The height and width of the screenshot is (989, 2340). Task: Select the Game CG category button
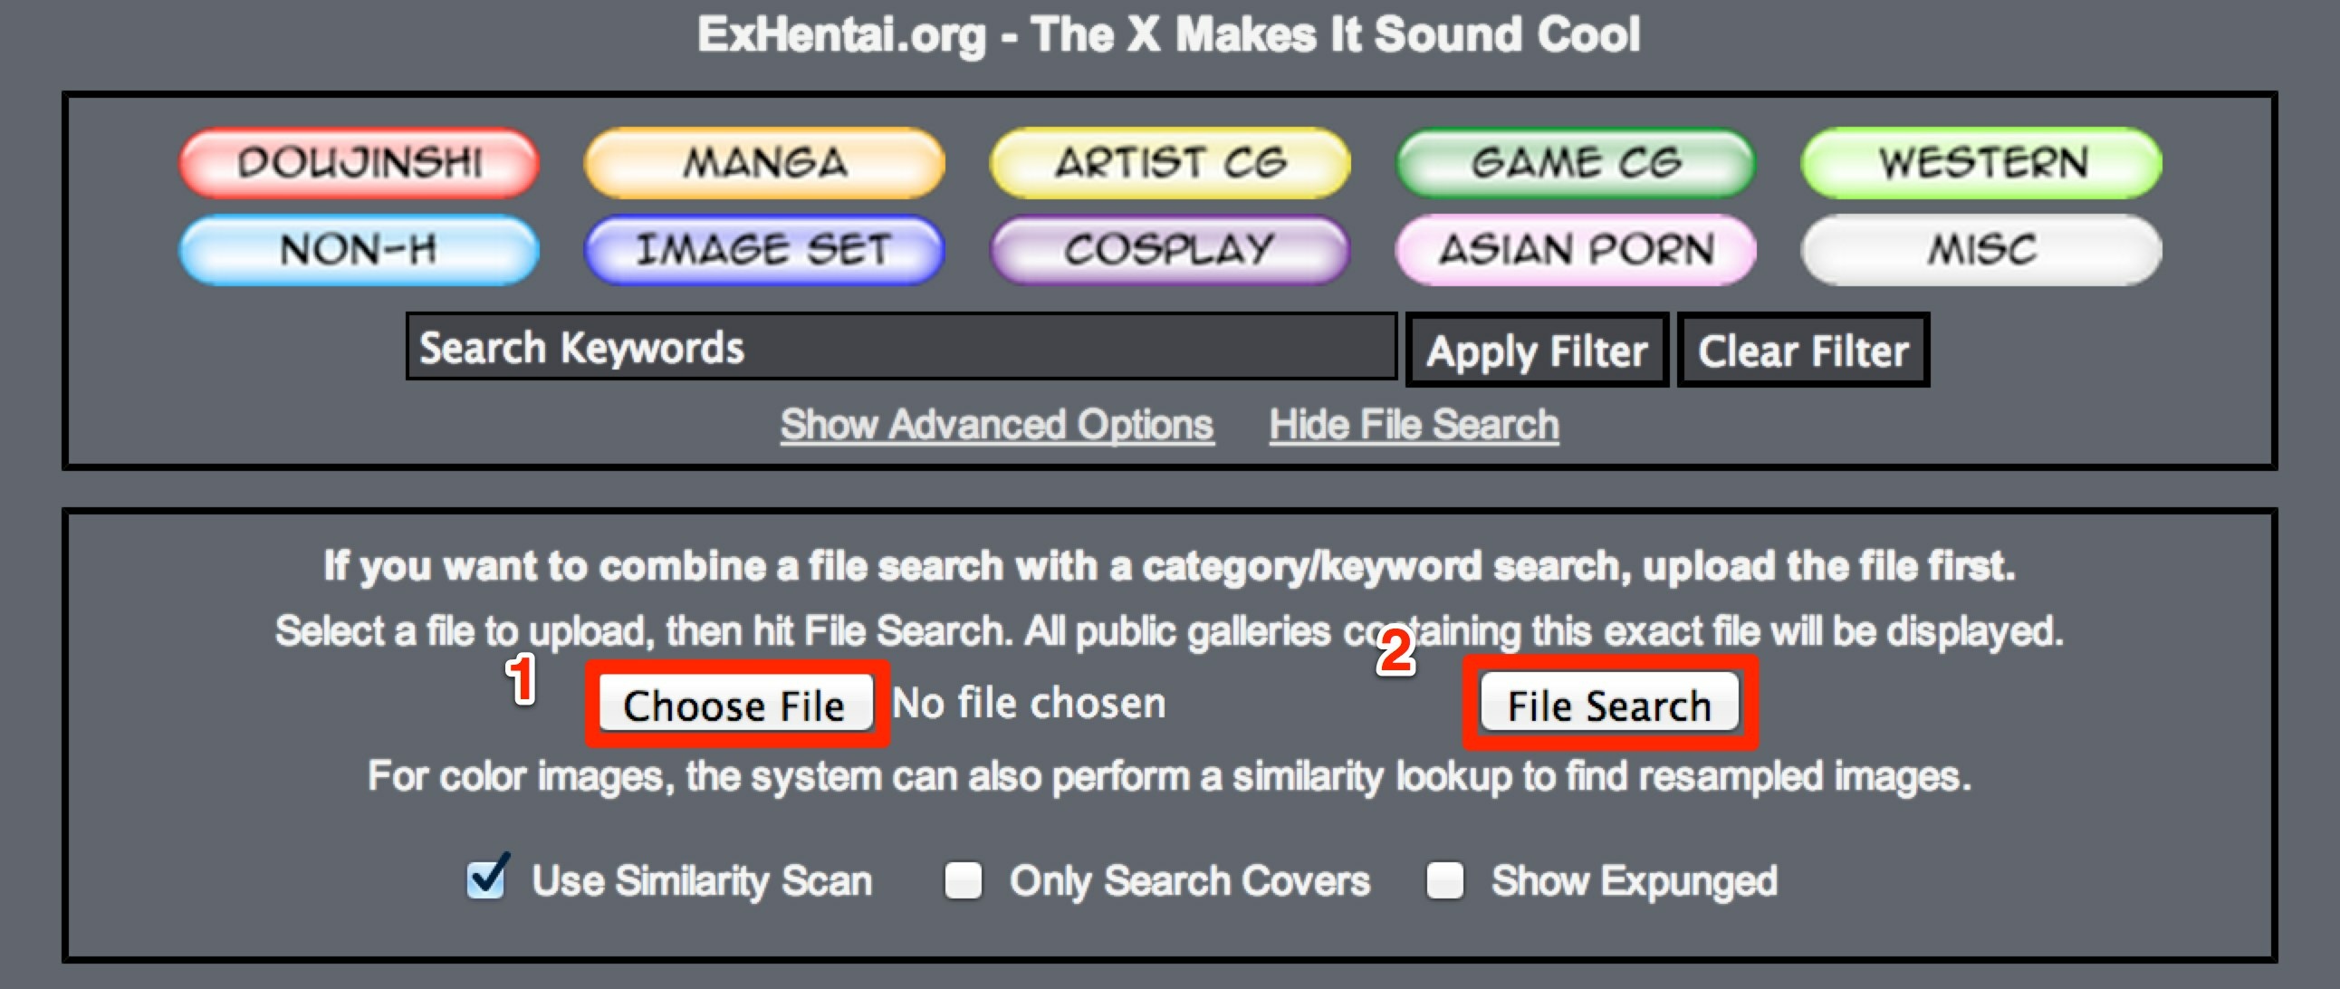click(x=1576, y=163)
